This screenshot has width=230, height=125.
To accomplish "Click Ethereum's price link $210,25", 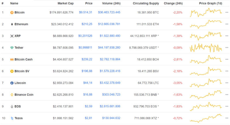I will point(87,24).
